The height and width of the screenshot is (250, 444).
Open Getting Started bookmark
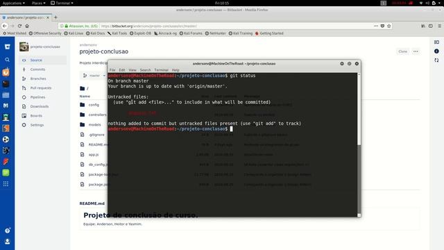[x=269, y=33]
